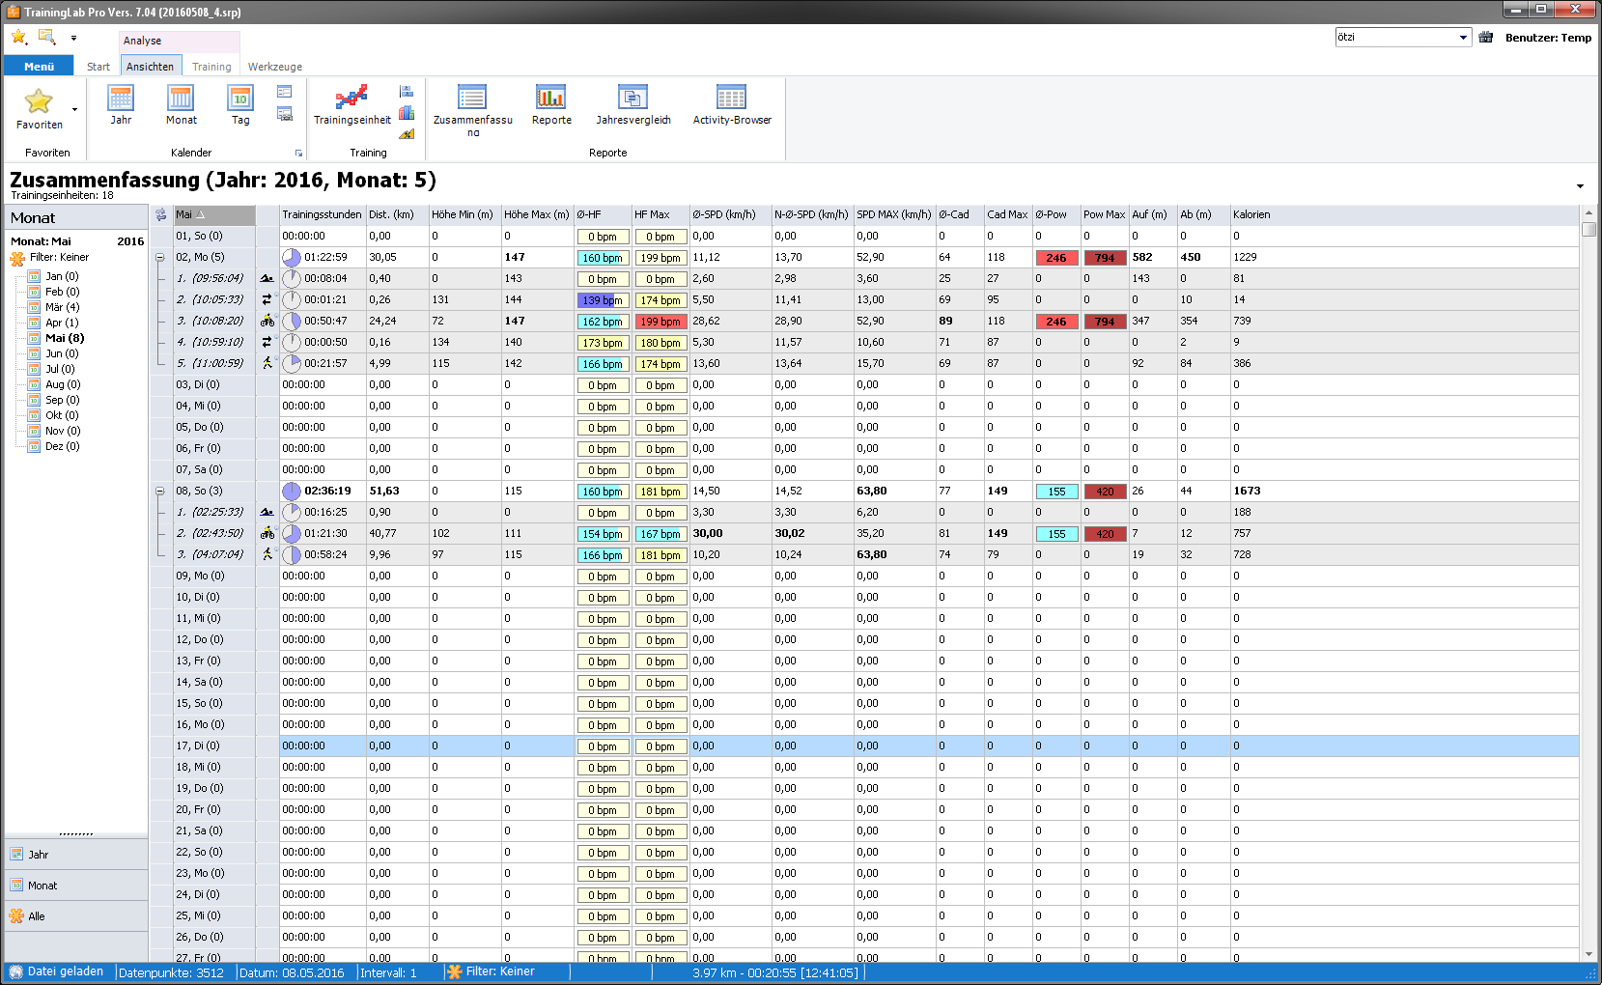The height and width of the screenshot is (985, 1602).
Task: Click the transition icon of session 10:05:33
Action: (x=267, y=299)
